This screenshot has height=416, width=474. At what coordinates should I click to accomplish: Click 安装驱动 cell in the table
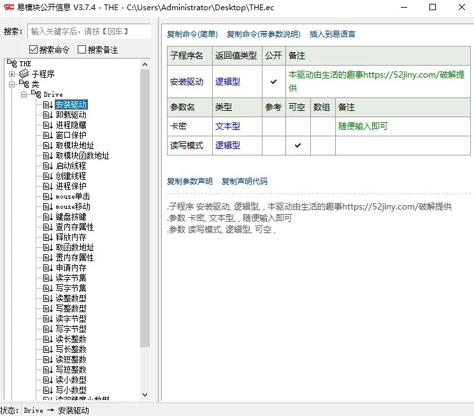190,82
